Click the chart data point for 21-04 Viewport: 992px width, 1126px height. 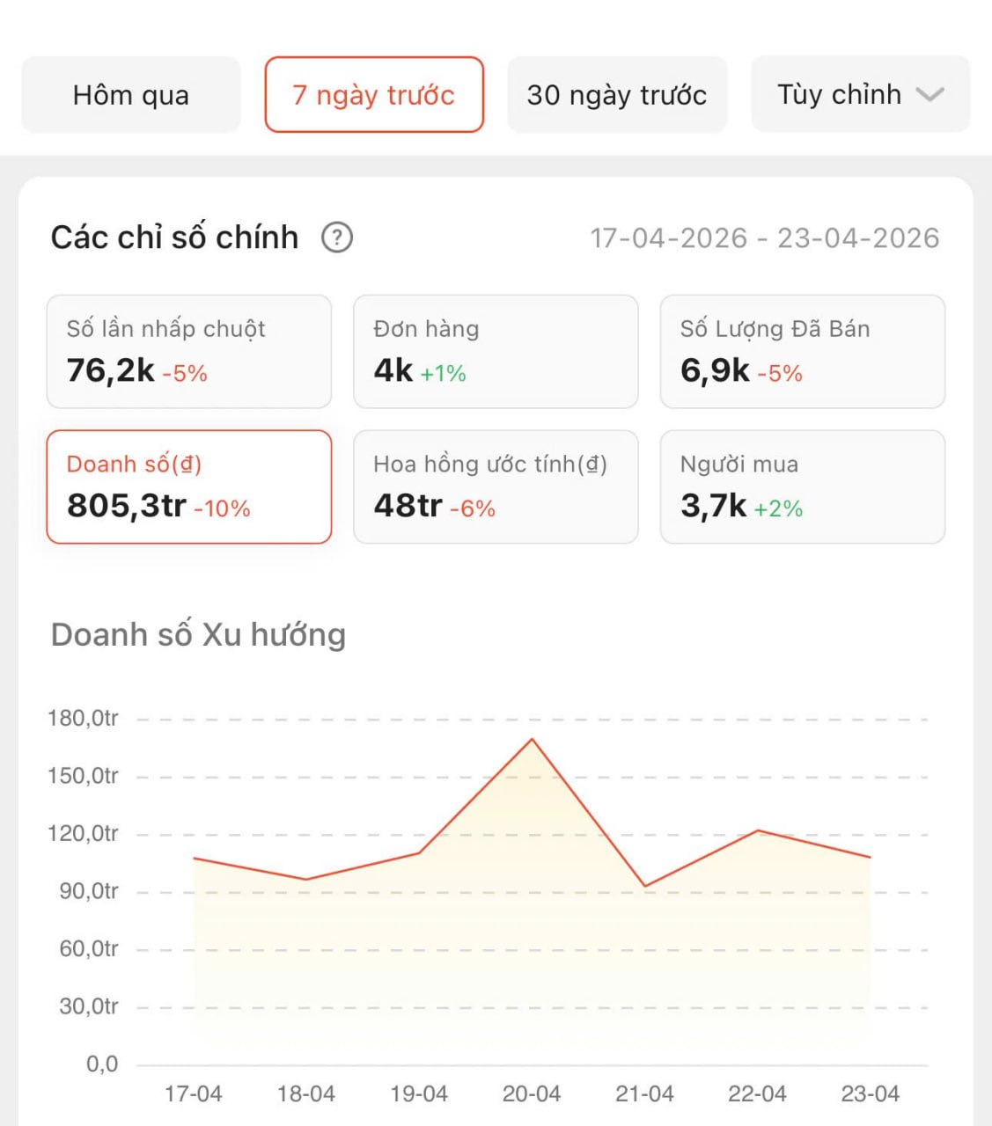645,886
